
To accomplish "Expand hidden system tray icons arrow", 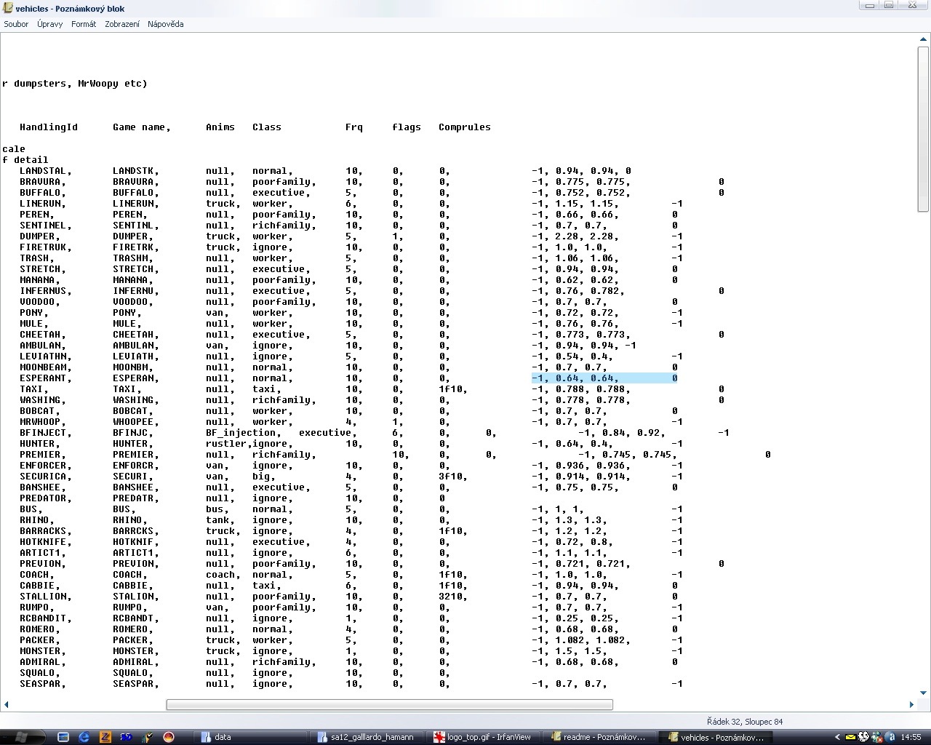I will tap(839, 737).
